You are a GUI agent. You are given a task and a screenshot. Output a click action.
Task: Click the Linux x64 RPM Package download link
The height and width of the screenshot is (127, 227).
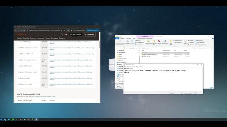[x=70, y=42]
